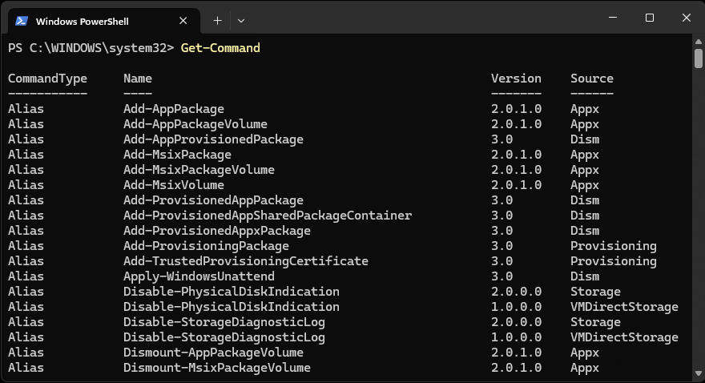Click the Get-Command text at the prompt

220,48
